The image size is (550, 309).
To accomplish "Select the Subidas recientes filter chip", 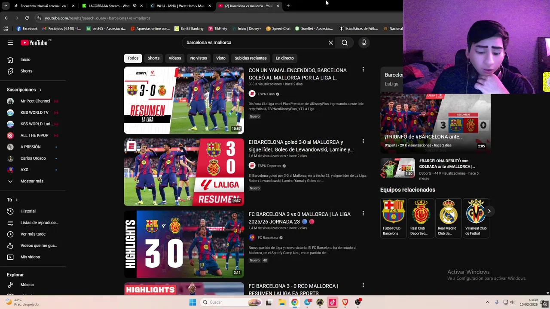I will (x=251, y=58).
